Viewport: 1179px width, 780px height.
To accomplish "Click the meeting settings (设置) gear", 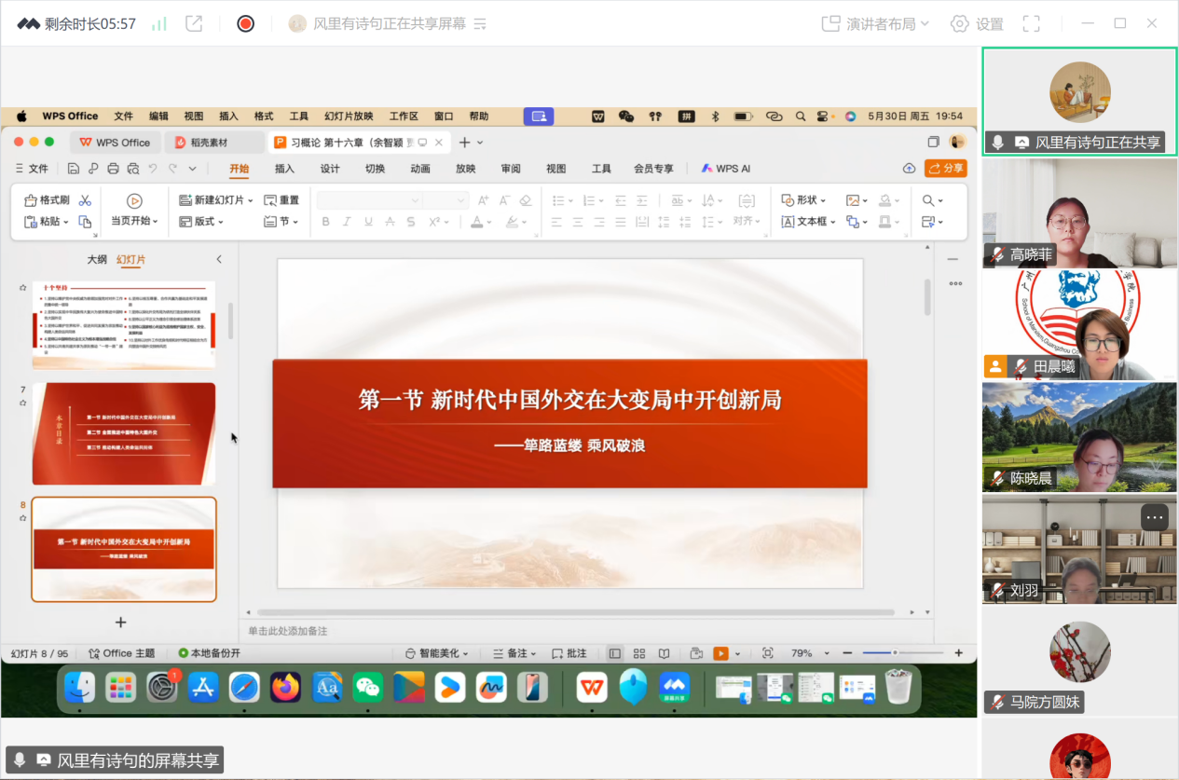I will [977, 24].
